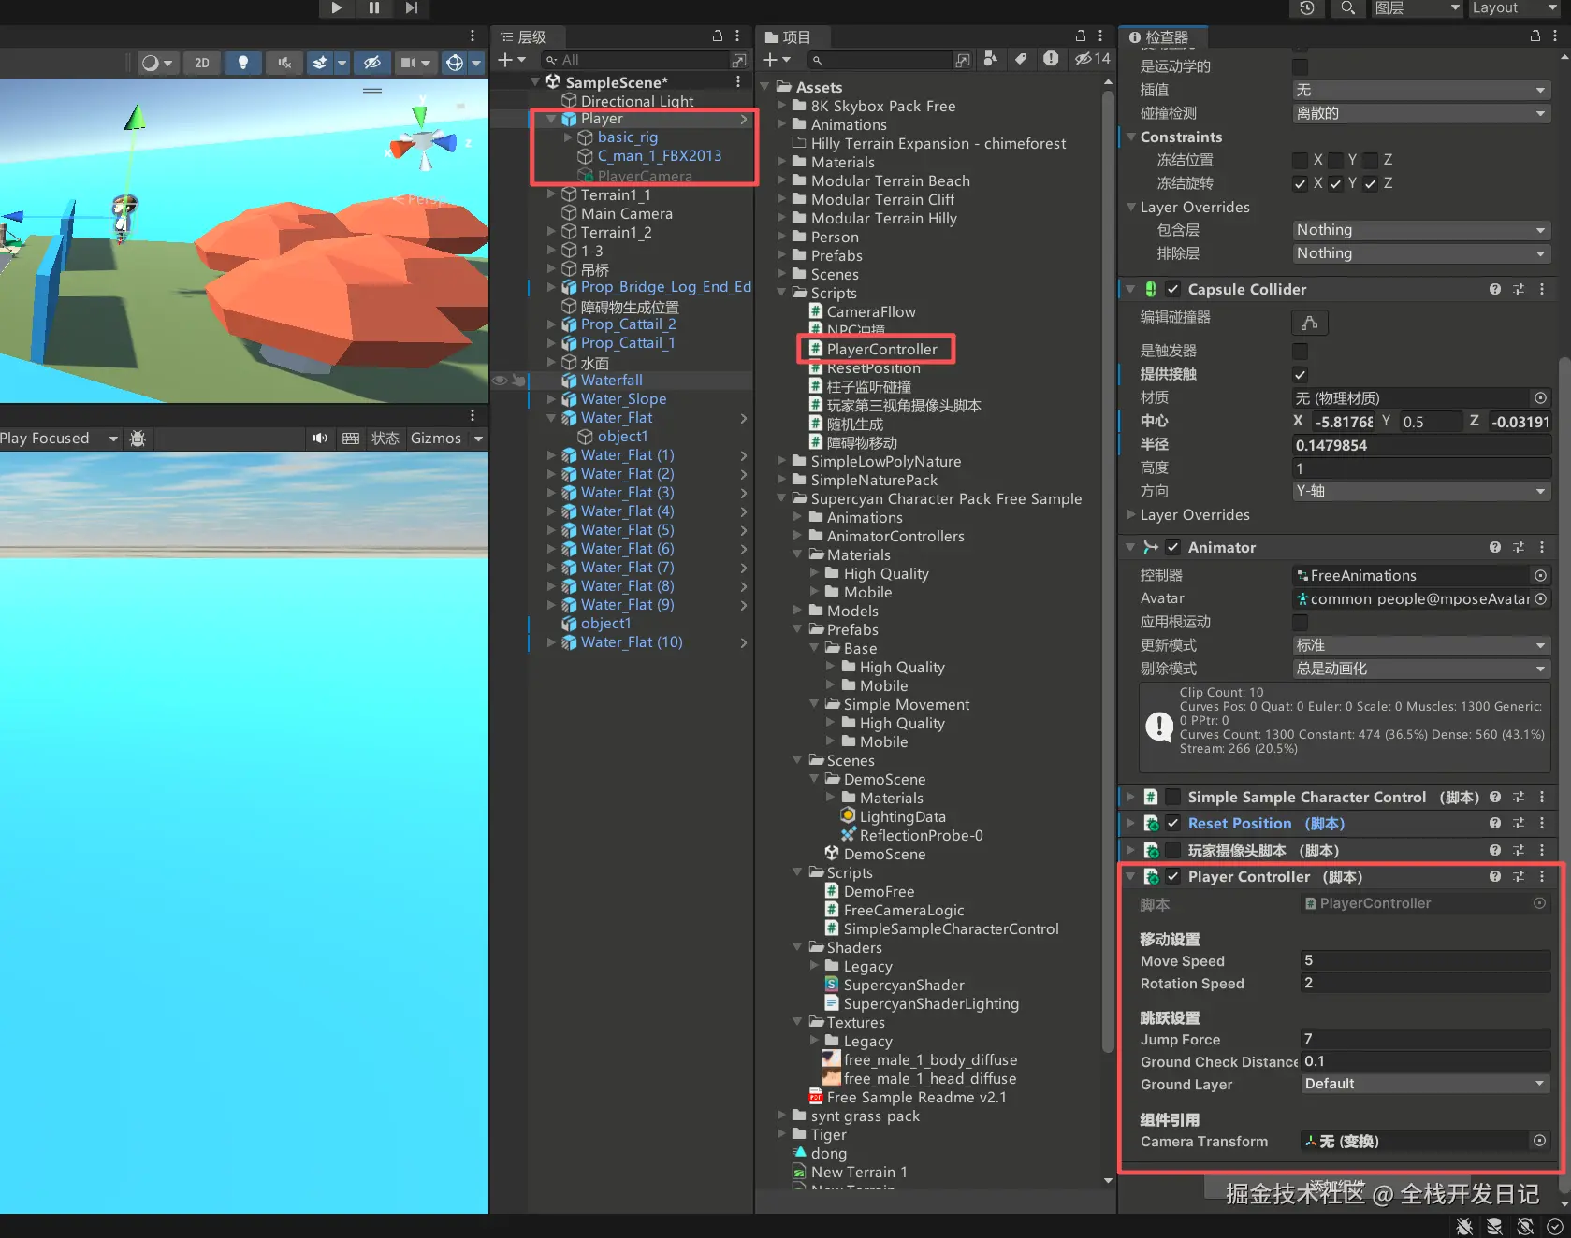Expand the Prefabs folder under Assets

(782, 255)
